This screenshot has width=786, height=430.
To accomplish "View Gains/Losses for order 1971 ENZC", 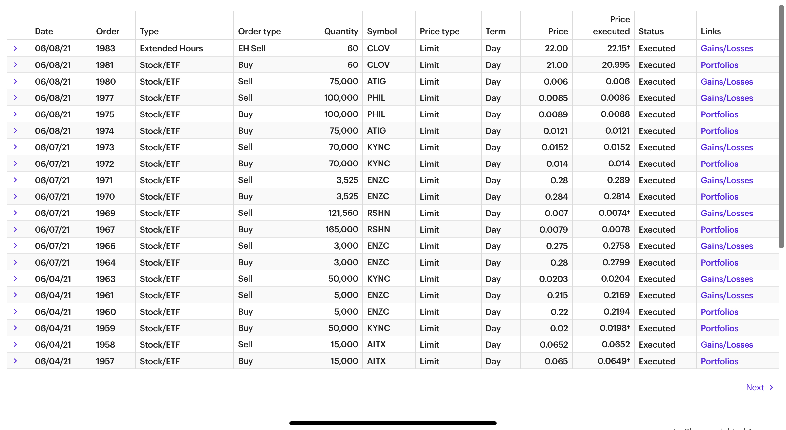I will (727, 180).
